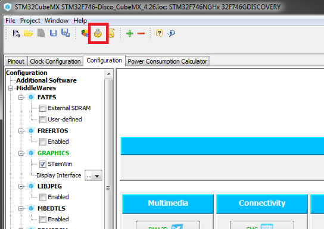Click the Multimedia category header
The width and height of the screenshot is (324, 229).
(x=168, y=203)
